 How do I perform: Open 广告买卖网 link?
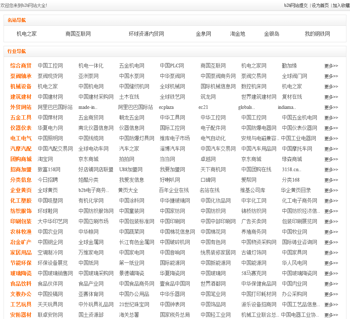254,222
